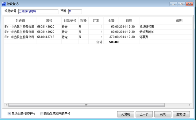Select 待定 cell in 机场建设费 row
The height and width of the screenshot is (120, 196).
70,27
